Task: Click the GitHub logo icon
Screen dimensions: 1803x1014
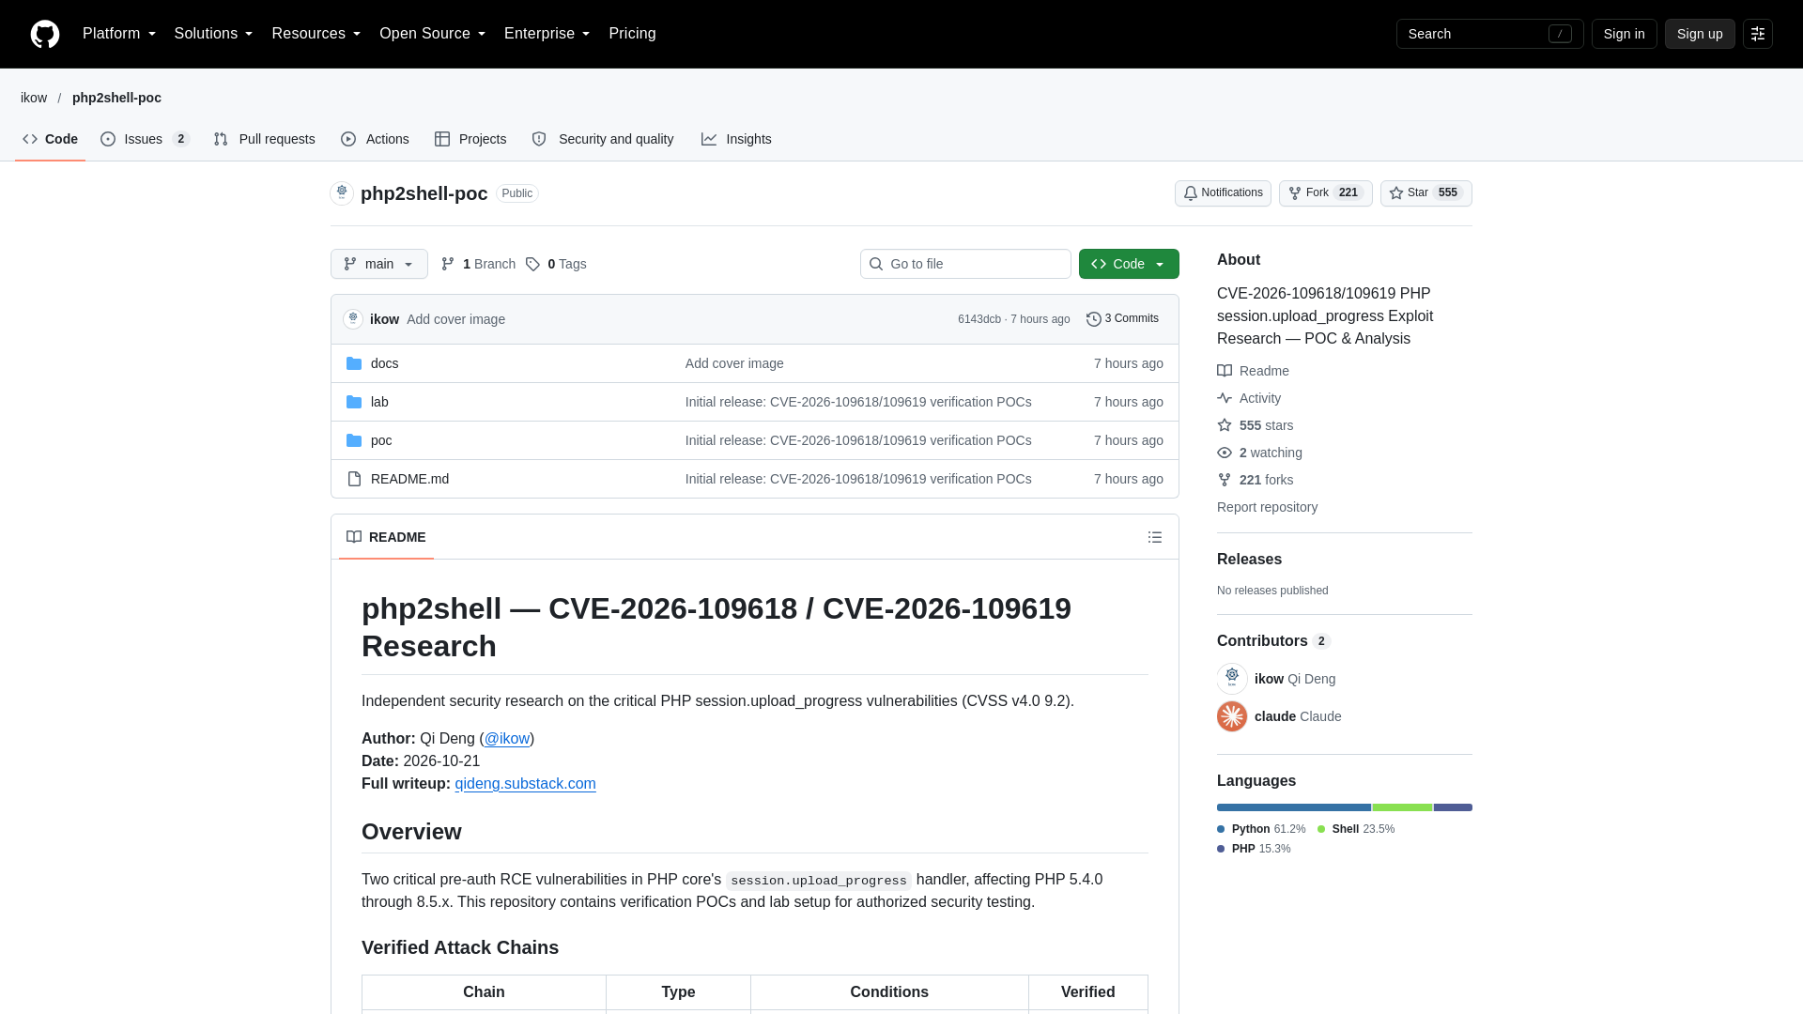Action: pyautogui.click(x=45, y=34)
